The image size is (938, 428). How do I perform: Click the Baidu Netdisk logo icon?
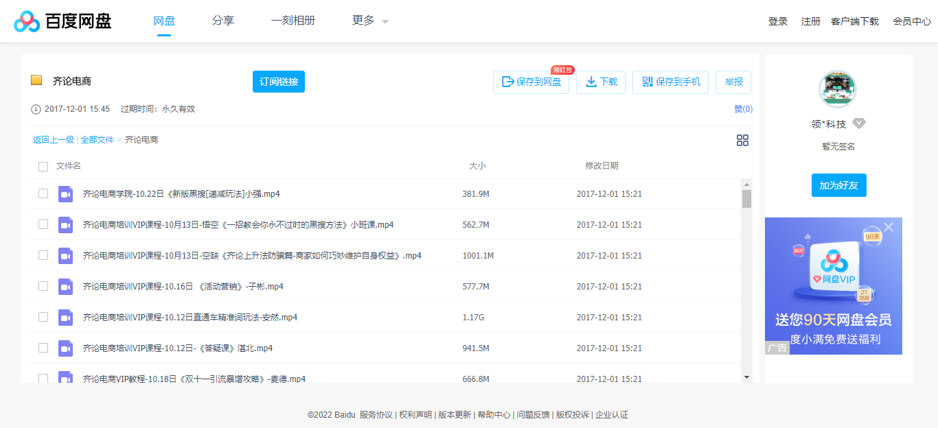point(26,21)
